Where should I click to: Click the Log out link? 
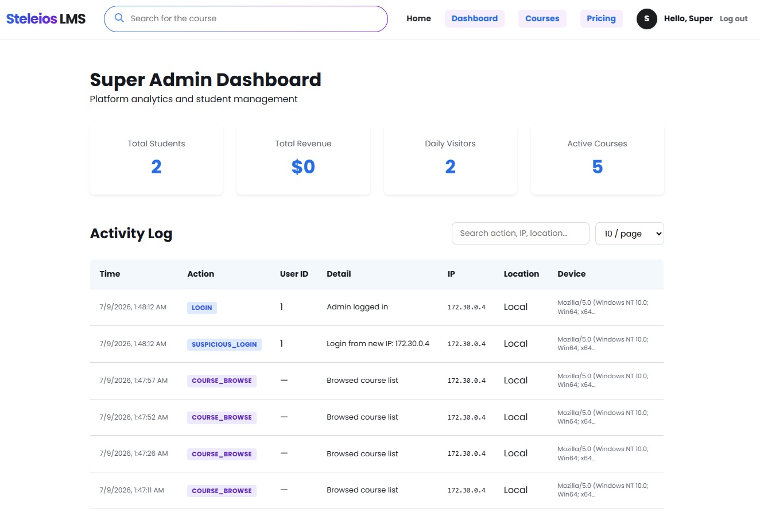(x=734, y=18)
